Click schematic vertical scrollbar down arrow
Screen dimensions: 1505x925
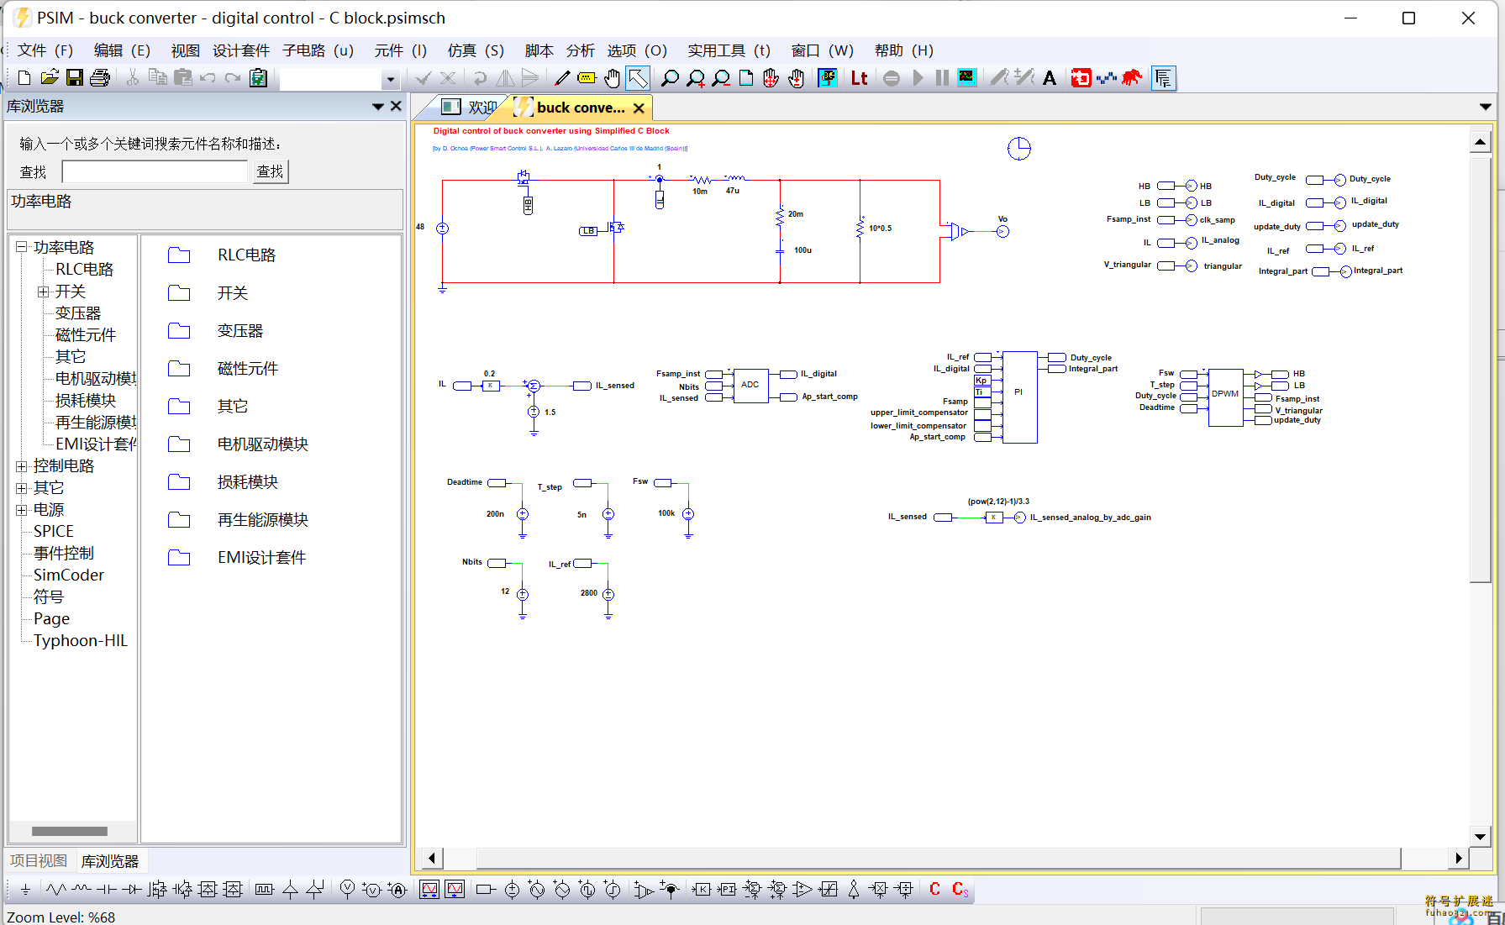(1481, 836)
